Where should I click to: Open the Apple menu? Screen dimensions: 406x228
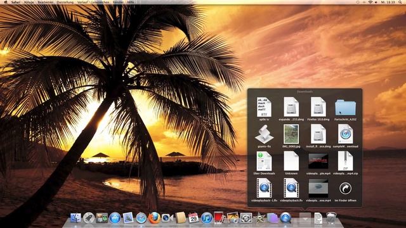pos(6,2)
